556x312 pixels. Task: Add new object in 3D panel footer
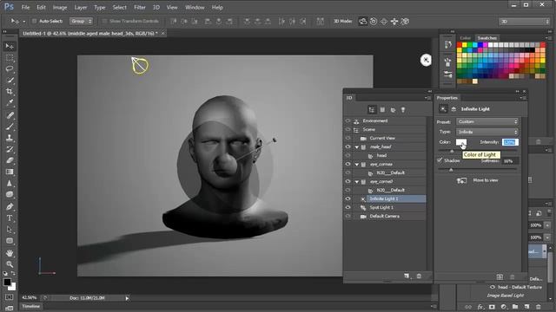coord(407,276)
